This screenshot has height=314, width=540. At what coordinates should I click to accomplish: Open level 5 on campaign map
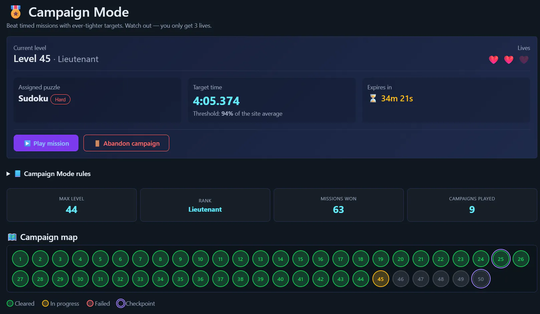coord(100,259)
